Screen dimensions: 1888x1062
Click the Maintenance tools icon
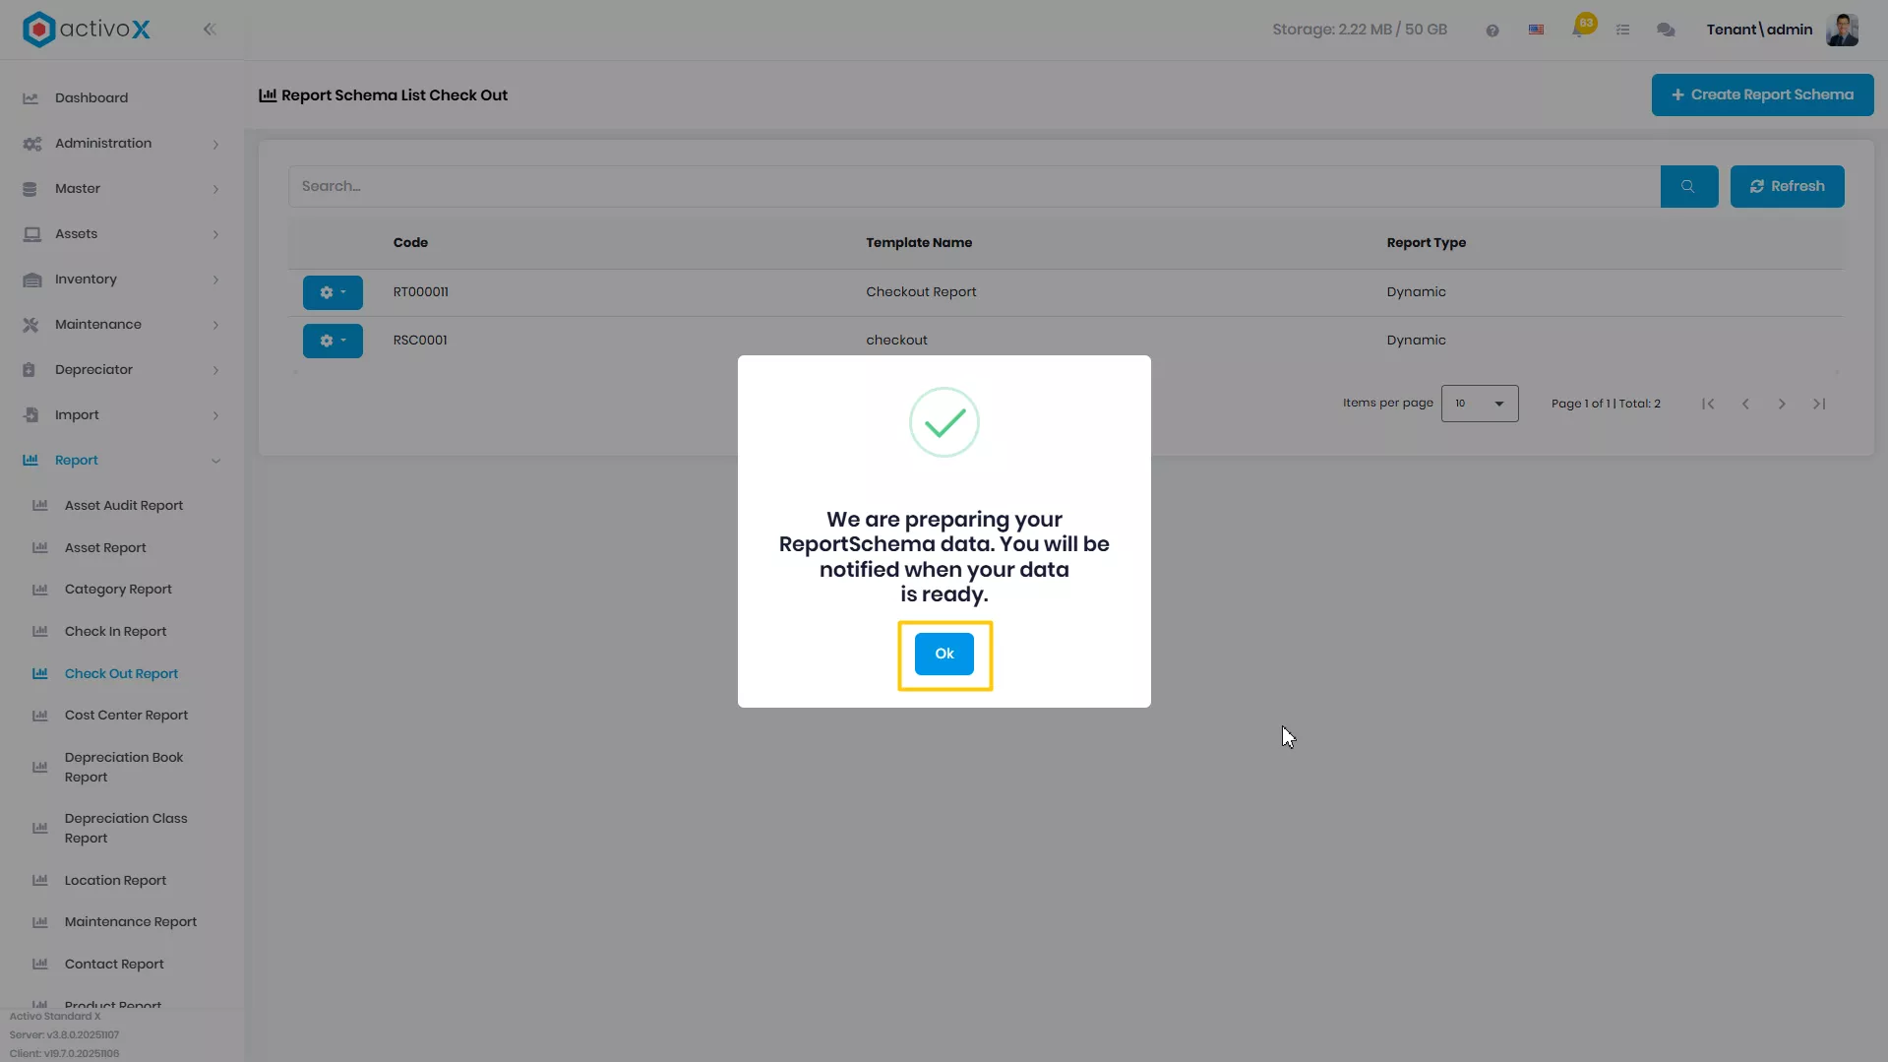click(30, 325)
